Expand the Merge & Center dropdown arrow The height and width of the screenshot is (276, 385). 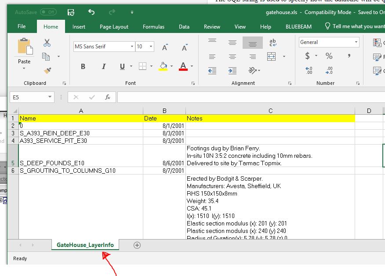click(284, 57)
